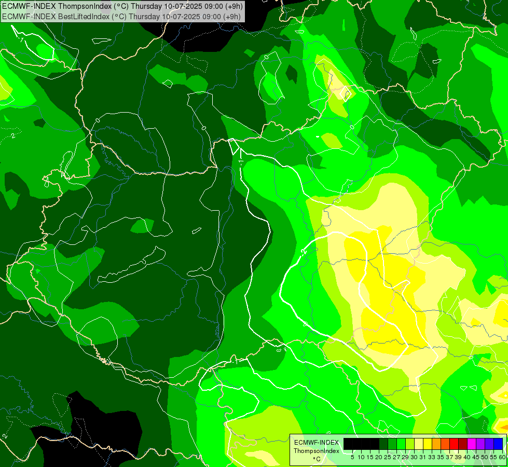Image resolution: width=508 pixels, height=467 pixels.
Task: Select the medium green 25–27 legend swatch
Action: [x=392, y=444]
